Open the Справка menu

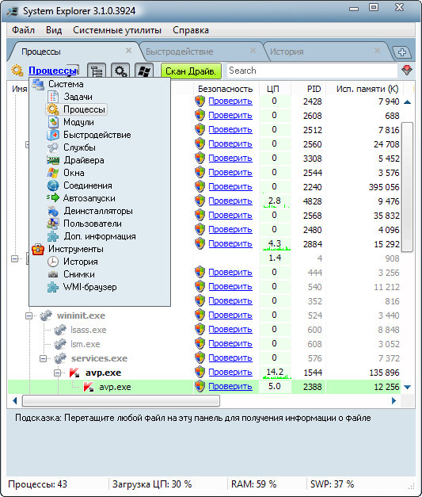tap(191, 30)
